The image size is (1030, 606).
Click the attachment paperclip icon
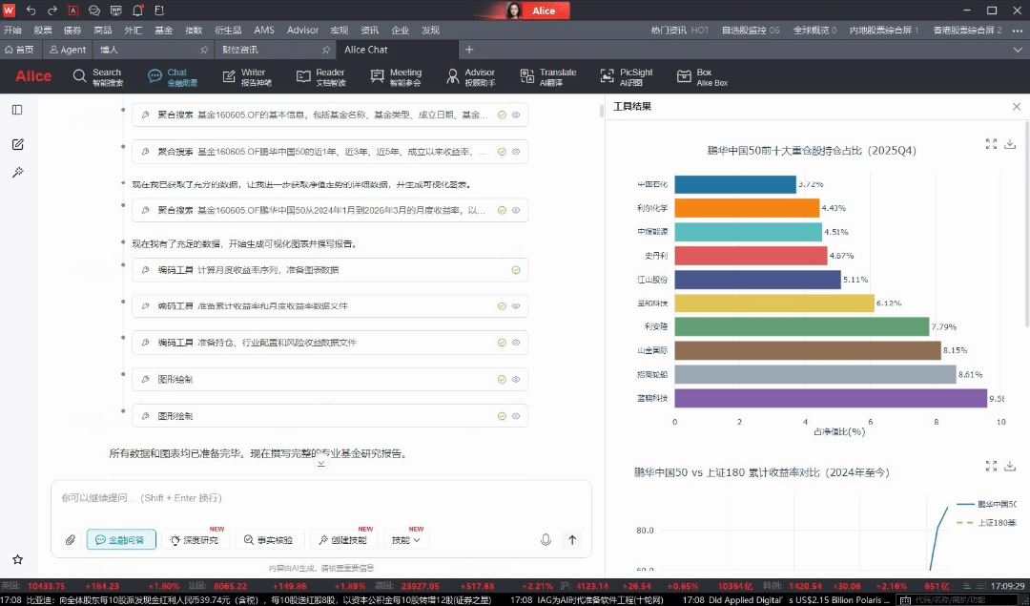point(71,540)
